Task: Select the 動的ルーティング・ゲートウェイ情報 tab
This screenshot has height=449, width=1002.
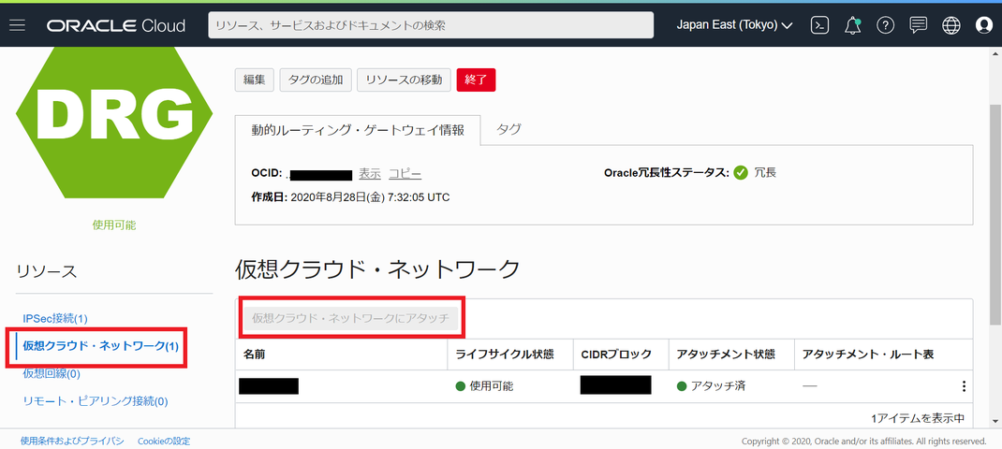Action: click(357, 130)
